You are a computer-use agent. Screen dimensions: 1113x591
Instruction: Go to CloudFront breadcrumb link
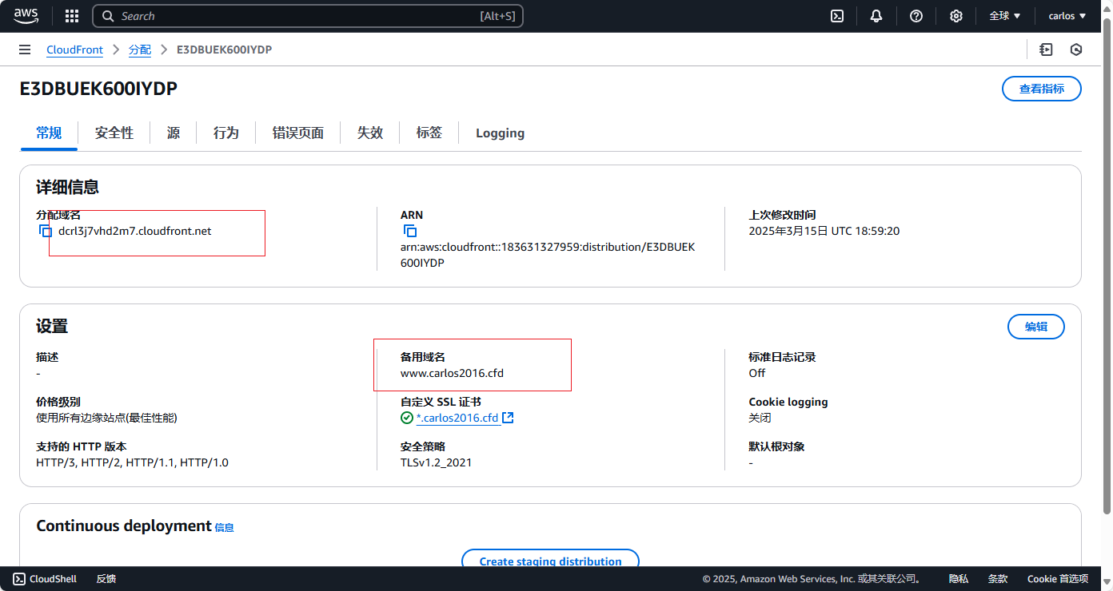[x=74, y=50]
